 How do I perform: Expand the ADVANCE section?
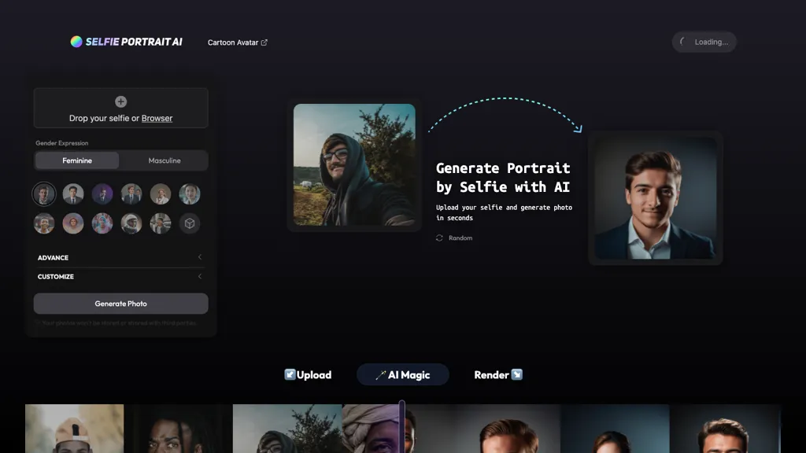click(120, 257)
